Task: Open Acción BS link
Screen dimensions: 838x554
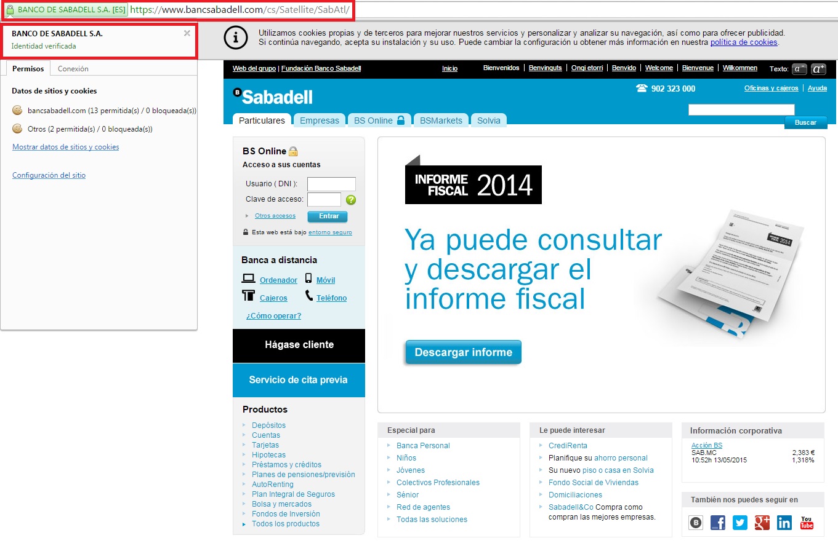Action: (x=707, y=445)
